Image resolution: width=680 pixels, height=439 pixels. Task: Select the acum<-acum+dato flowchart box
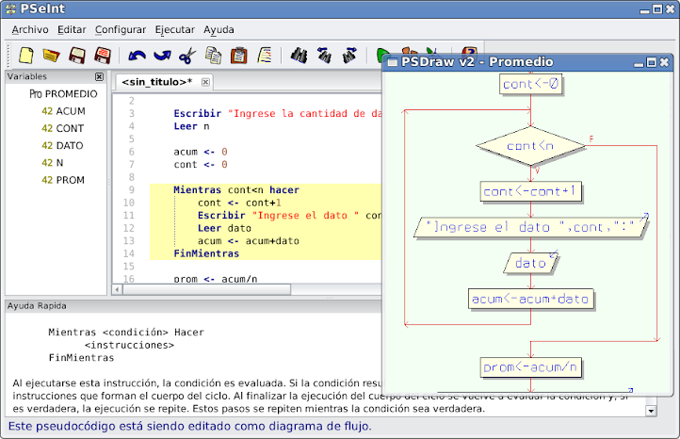(x=530, y=299)
